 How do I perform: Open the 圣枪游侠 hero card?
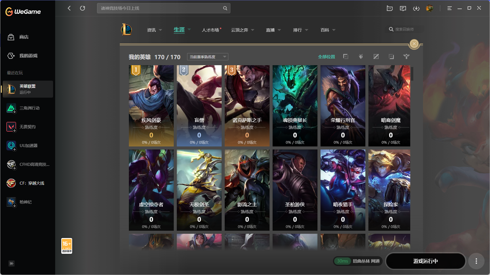(x=295, y=190)
